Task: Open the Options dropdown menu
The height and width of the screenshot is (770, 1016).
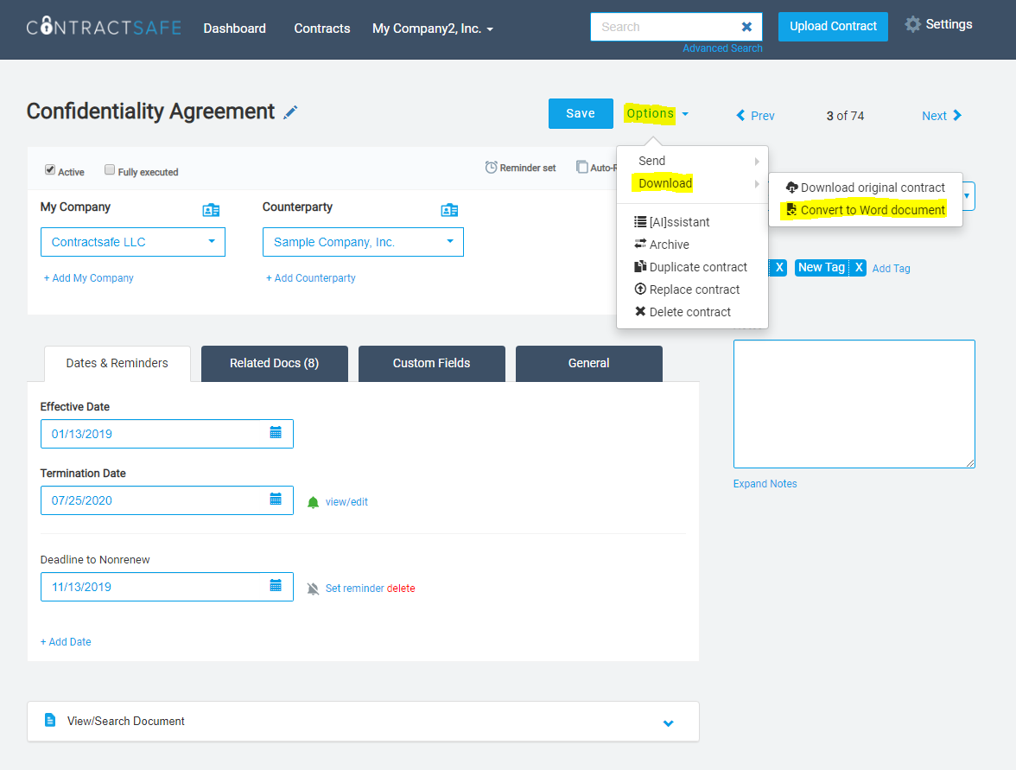Action: tap(657, 114)
